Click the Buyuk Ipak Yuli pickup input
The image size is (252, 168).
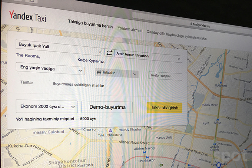point(60,47)
